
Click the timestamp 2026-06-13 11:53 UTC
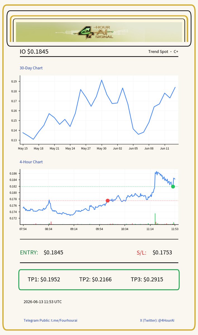tap(43, 302)
